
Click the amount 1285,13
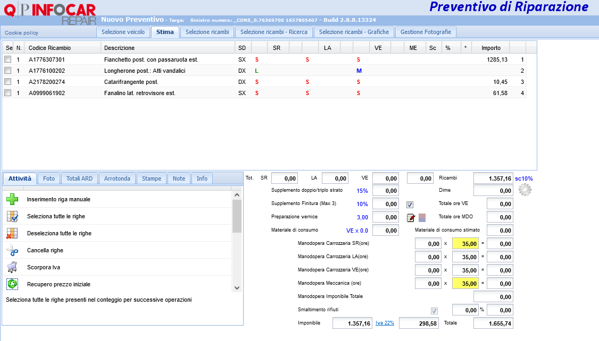pyautogui.click(x=497, y=59)
